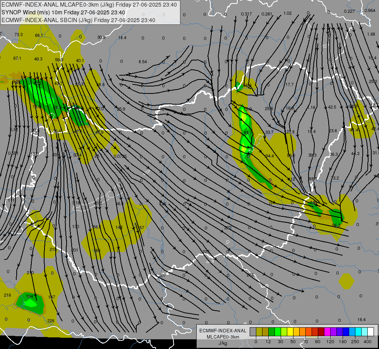Click the 'MLCAPE0-3km' legend label
379x349 pixels.
223,337
